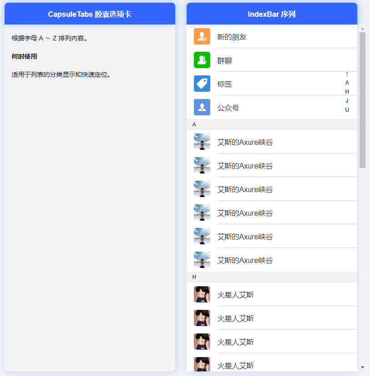Open the green Group Chat icon
The image size is (370, 376).
pos(202,60)
